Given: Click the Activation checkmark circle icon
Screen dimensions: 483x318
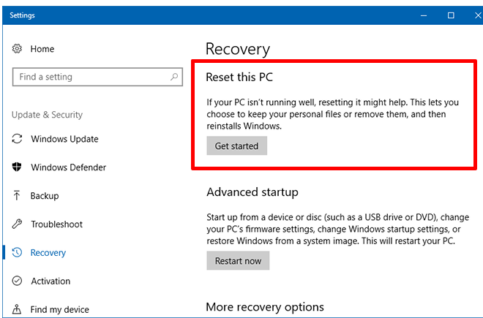Looking at the screenshot, I should (18, 281).
